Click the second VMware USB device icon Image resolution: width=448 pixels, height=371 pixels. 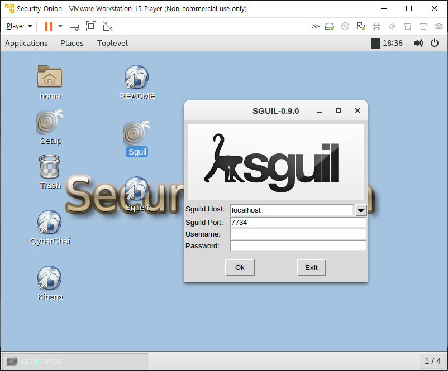423,27
